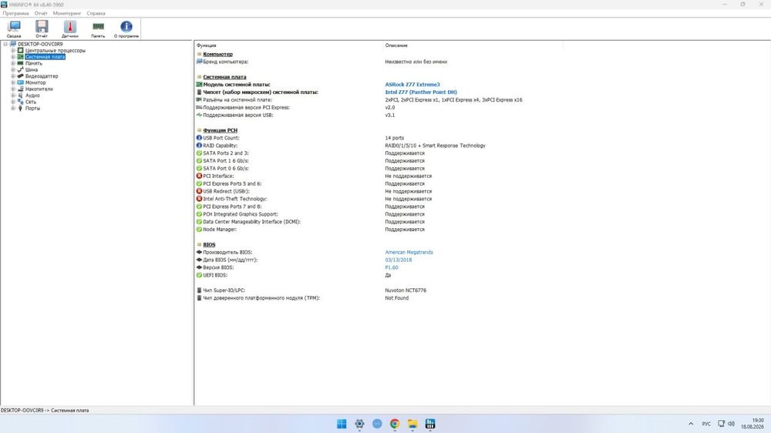Open File Explorer taskbar icon
Viewport: 771px width, 433px height.
pyautogui.click(x=412, y=424)
